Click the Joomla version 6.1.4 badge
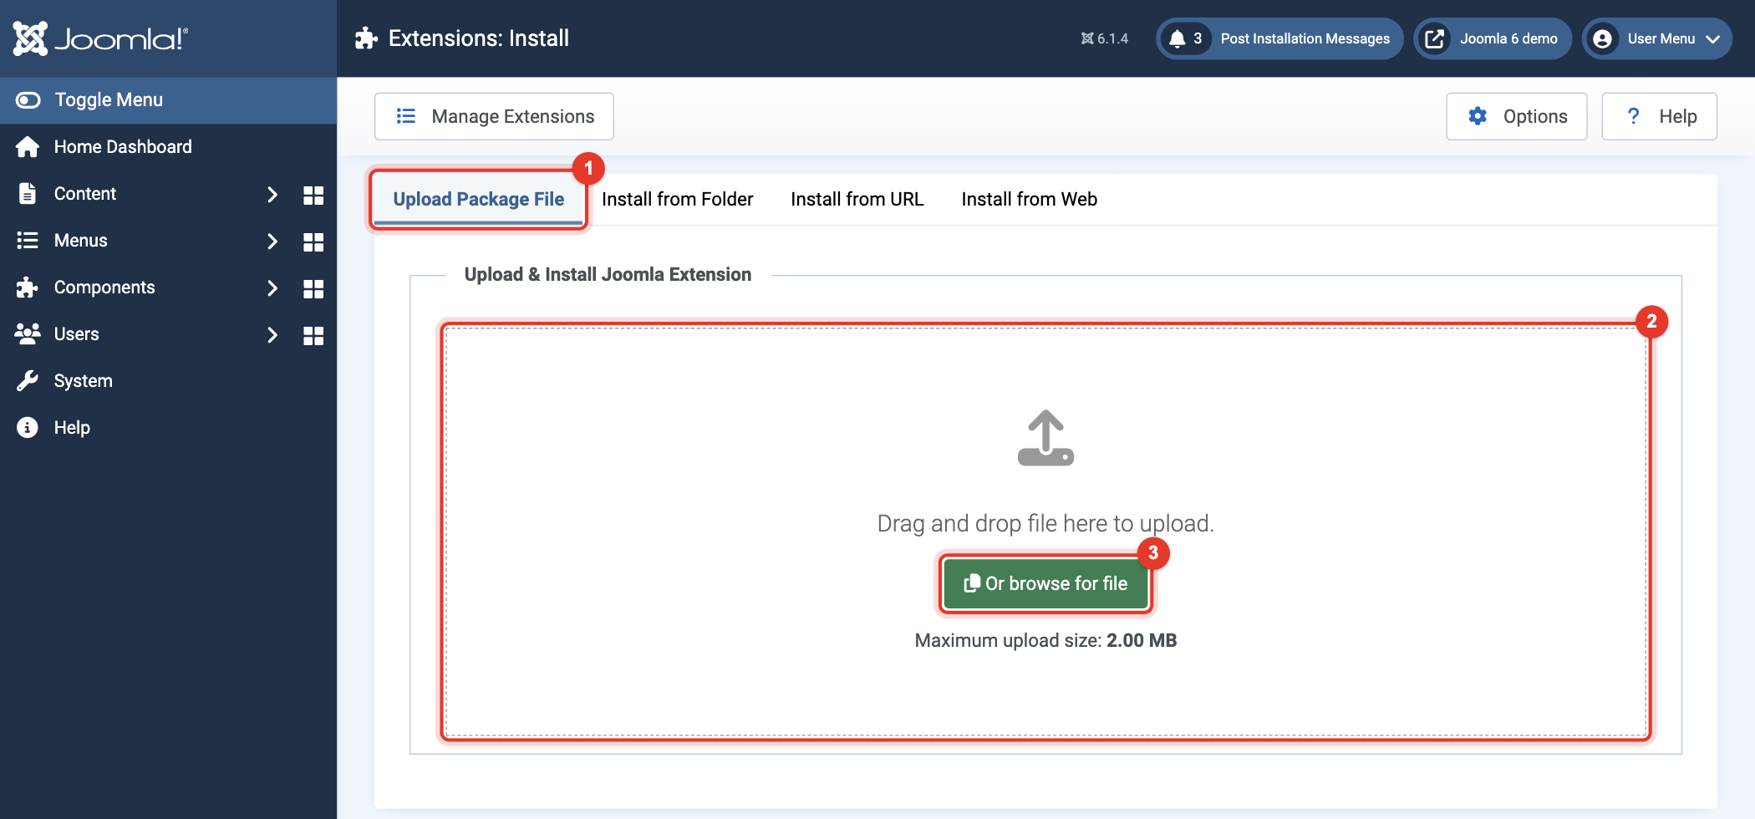Screen dimensions: 1755x819 [x=1105, y=38]
